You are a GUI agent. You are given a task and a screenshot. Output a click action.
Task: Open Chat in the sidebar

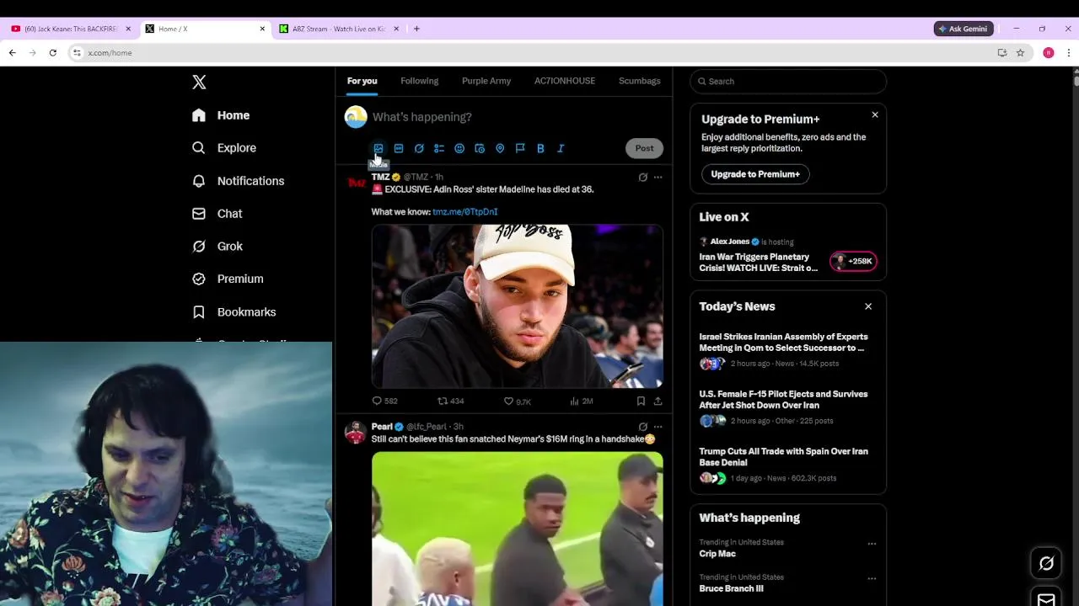pos(217,214)
